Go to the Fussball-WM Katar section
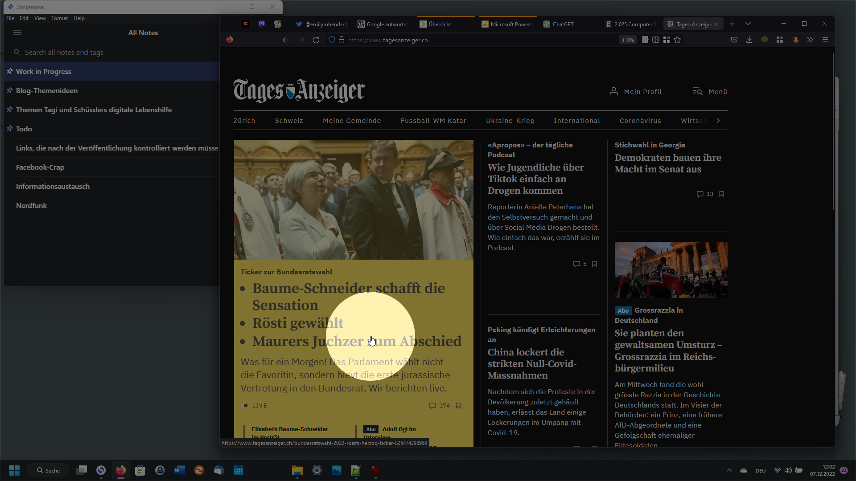This screenshot has width=856, height=481. point(433,121)
